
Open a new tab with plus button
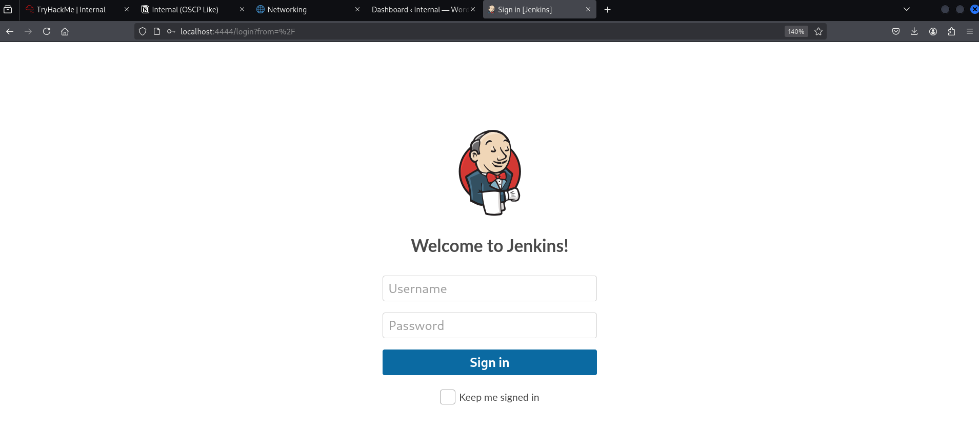tap(607, 9)
